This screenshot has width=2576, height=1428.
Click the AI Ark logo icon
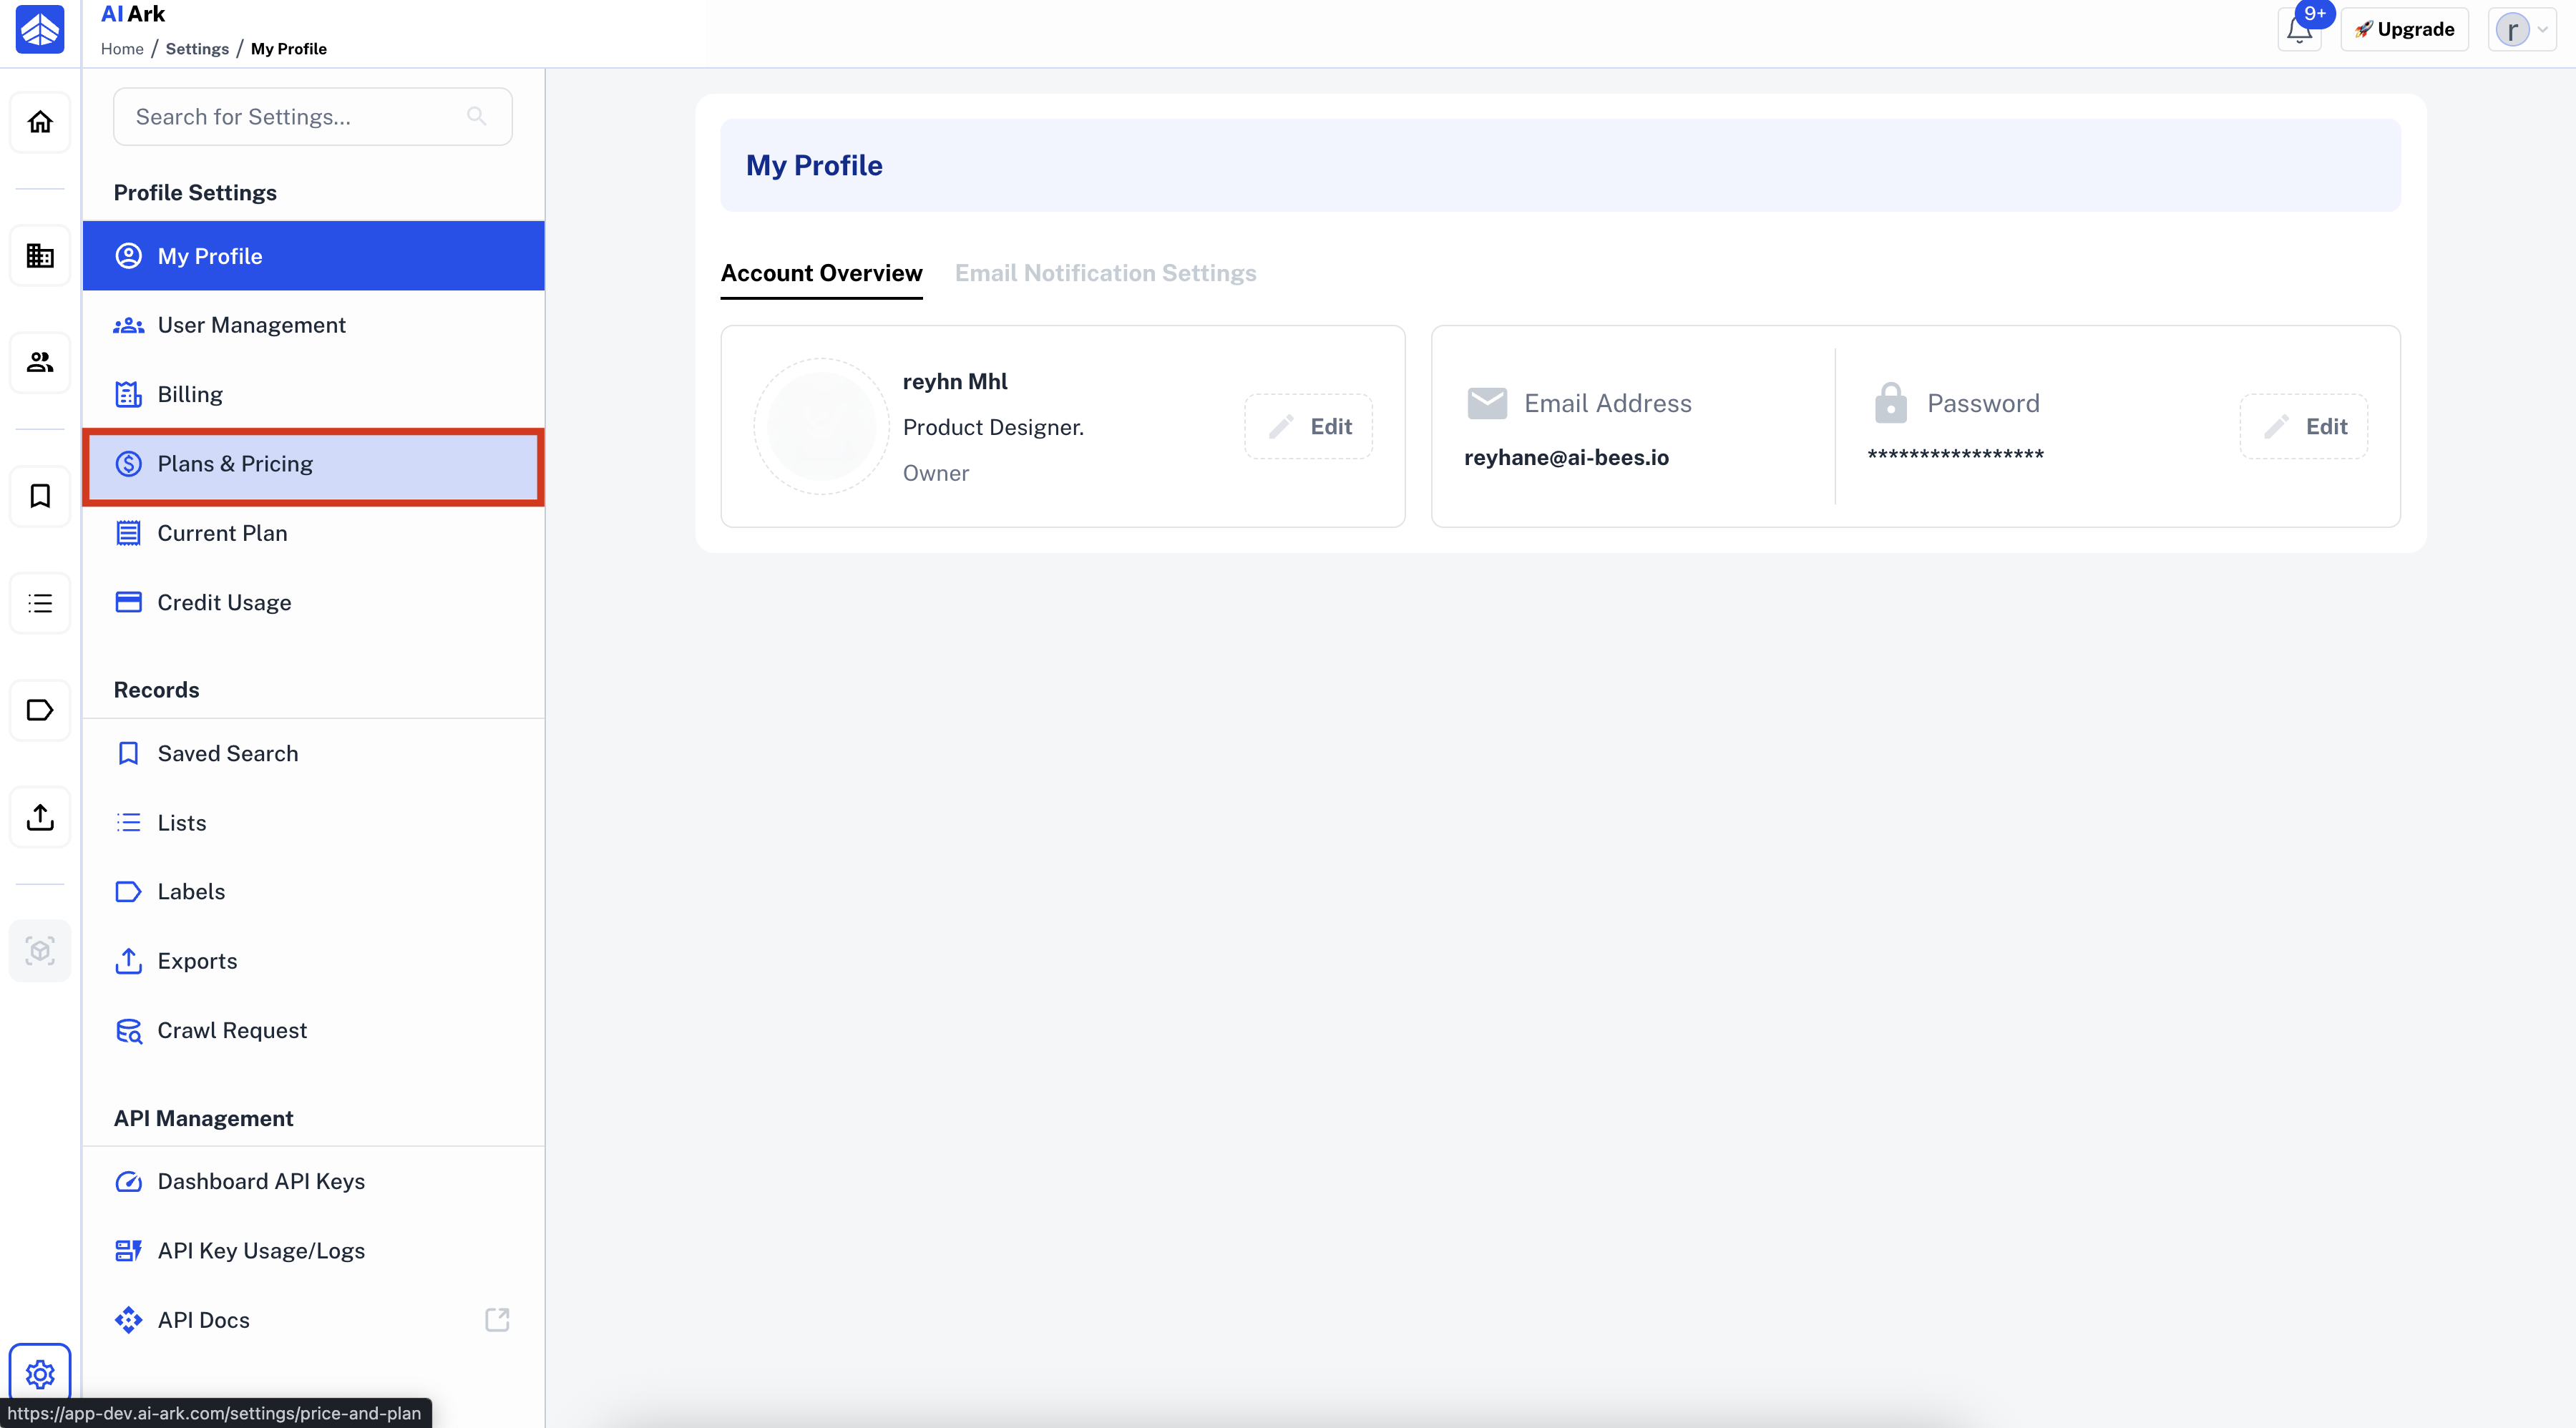[40, 28]
